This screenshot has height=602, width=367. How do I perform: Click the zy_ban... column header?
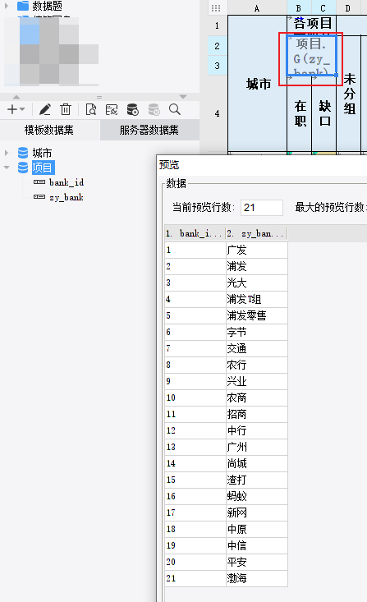[x=256, y=233]
